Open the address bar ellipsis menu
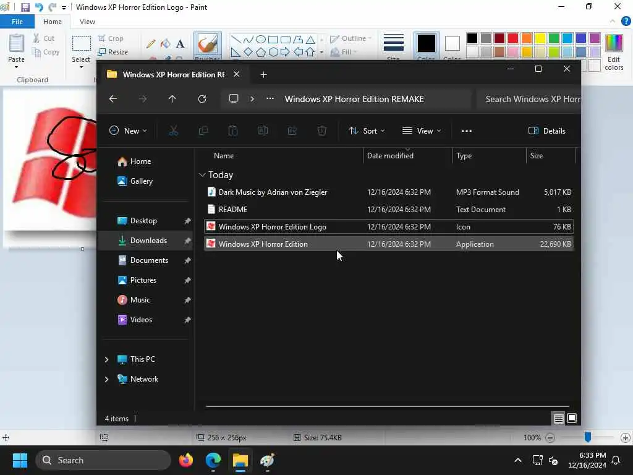Image resolution: width=633 pixels, height=475 pixels. click(x=270, y=99)
